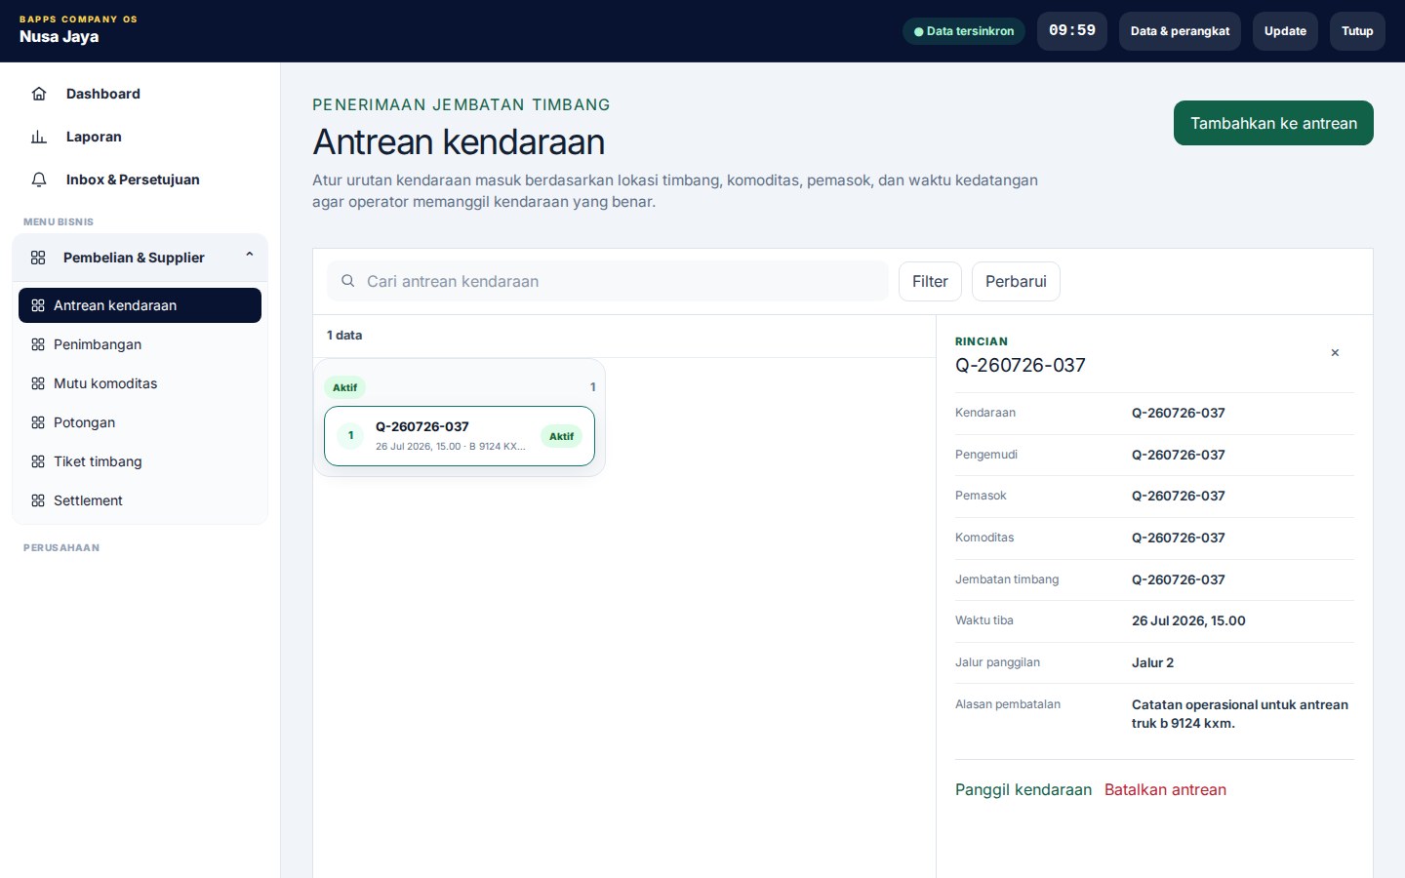Click the Data tersinkron status badge

[x=964, y=31]
